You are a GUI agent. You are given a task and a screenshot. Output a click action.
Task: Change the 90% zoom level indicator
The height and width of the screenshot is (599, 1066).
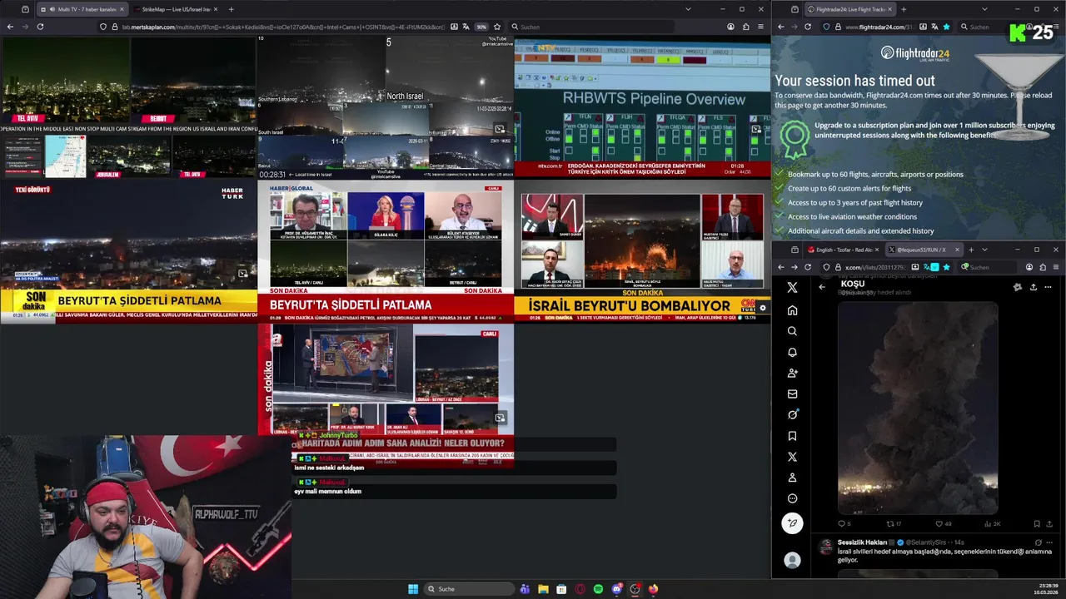(481, 27)
